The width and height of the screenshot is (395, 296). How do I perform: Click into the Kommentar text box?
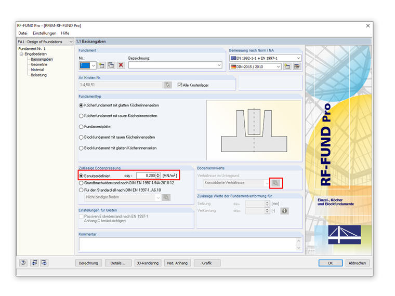pos(188,245)
